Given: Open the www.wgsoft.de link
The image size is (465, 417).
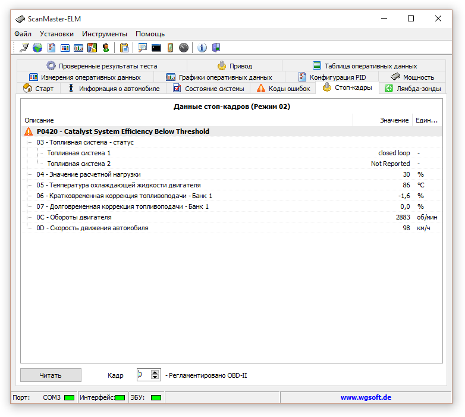Looking at the screenshot, I should point(366,397).
